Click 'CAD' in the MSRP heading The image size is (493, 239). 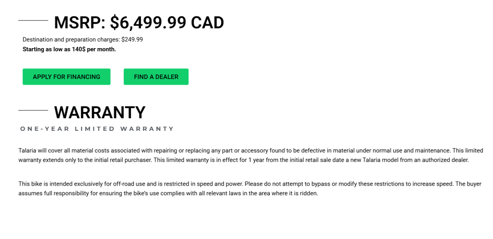[x=208, y=23]
